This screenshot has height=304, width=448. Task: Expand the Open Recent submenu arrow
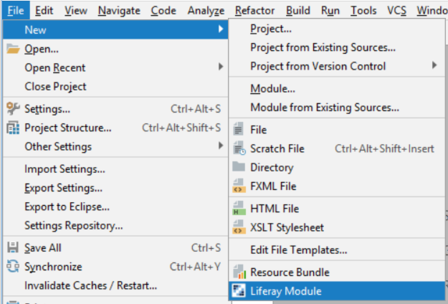point(221,67)
